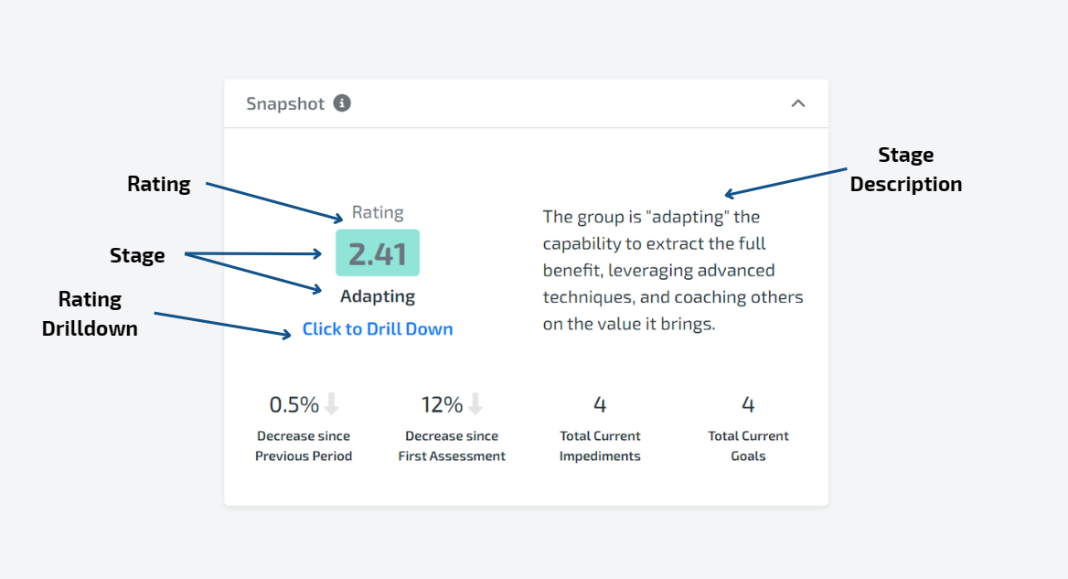Click the Rating Drilldown annotation text

tap(90, 314)
